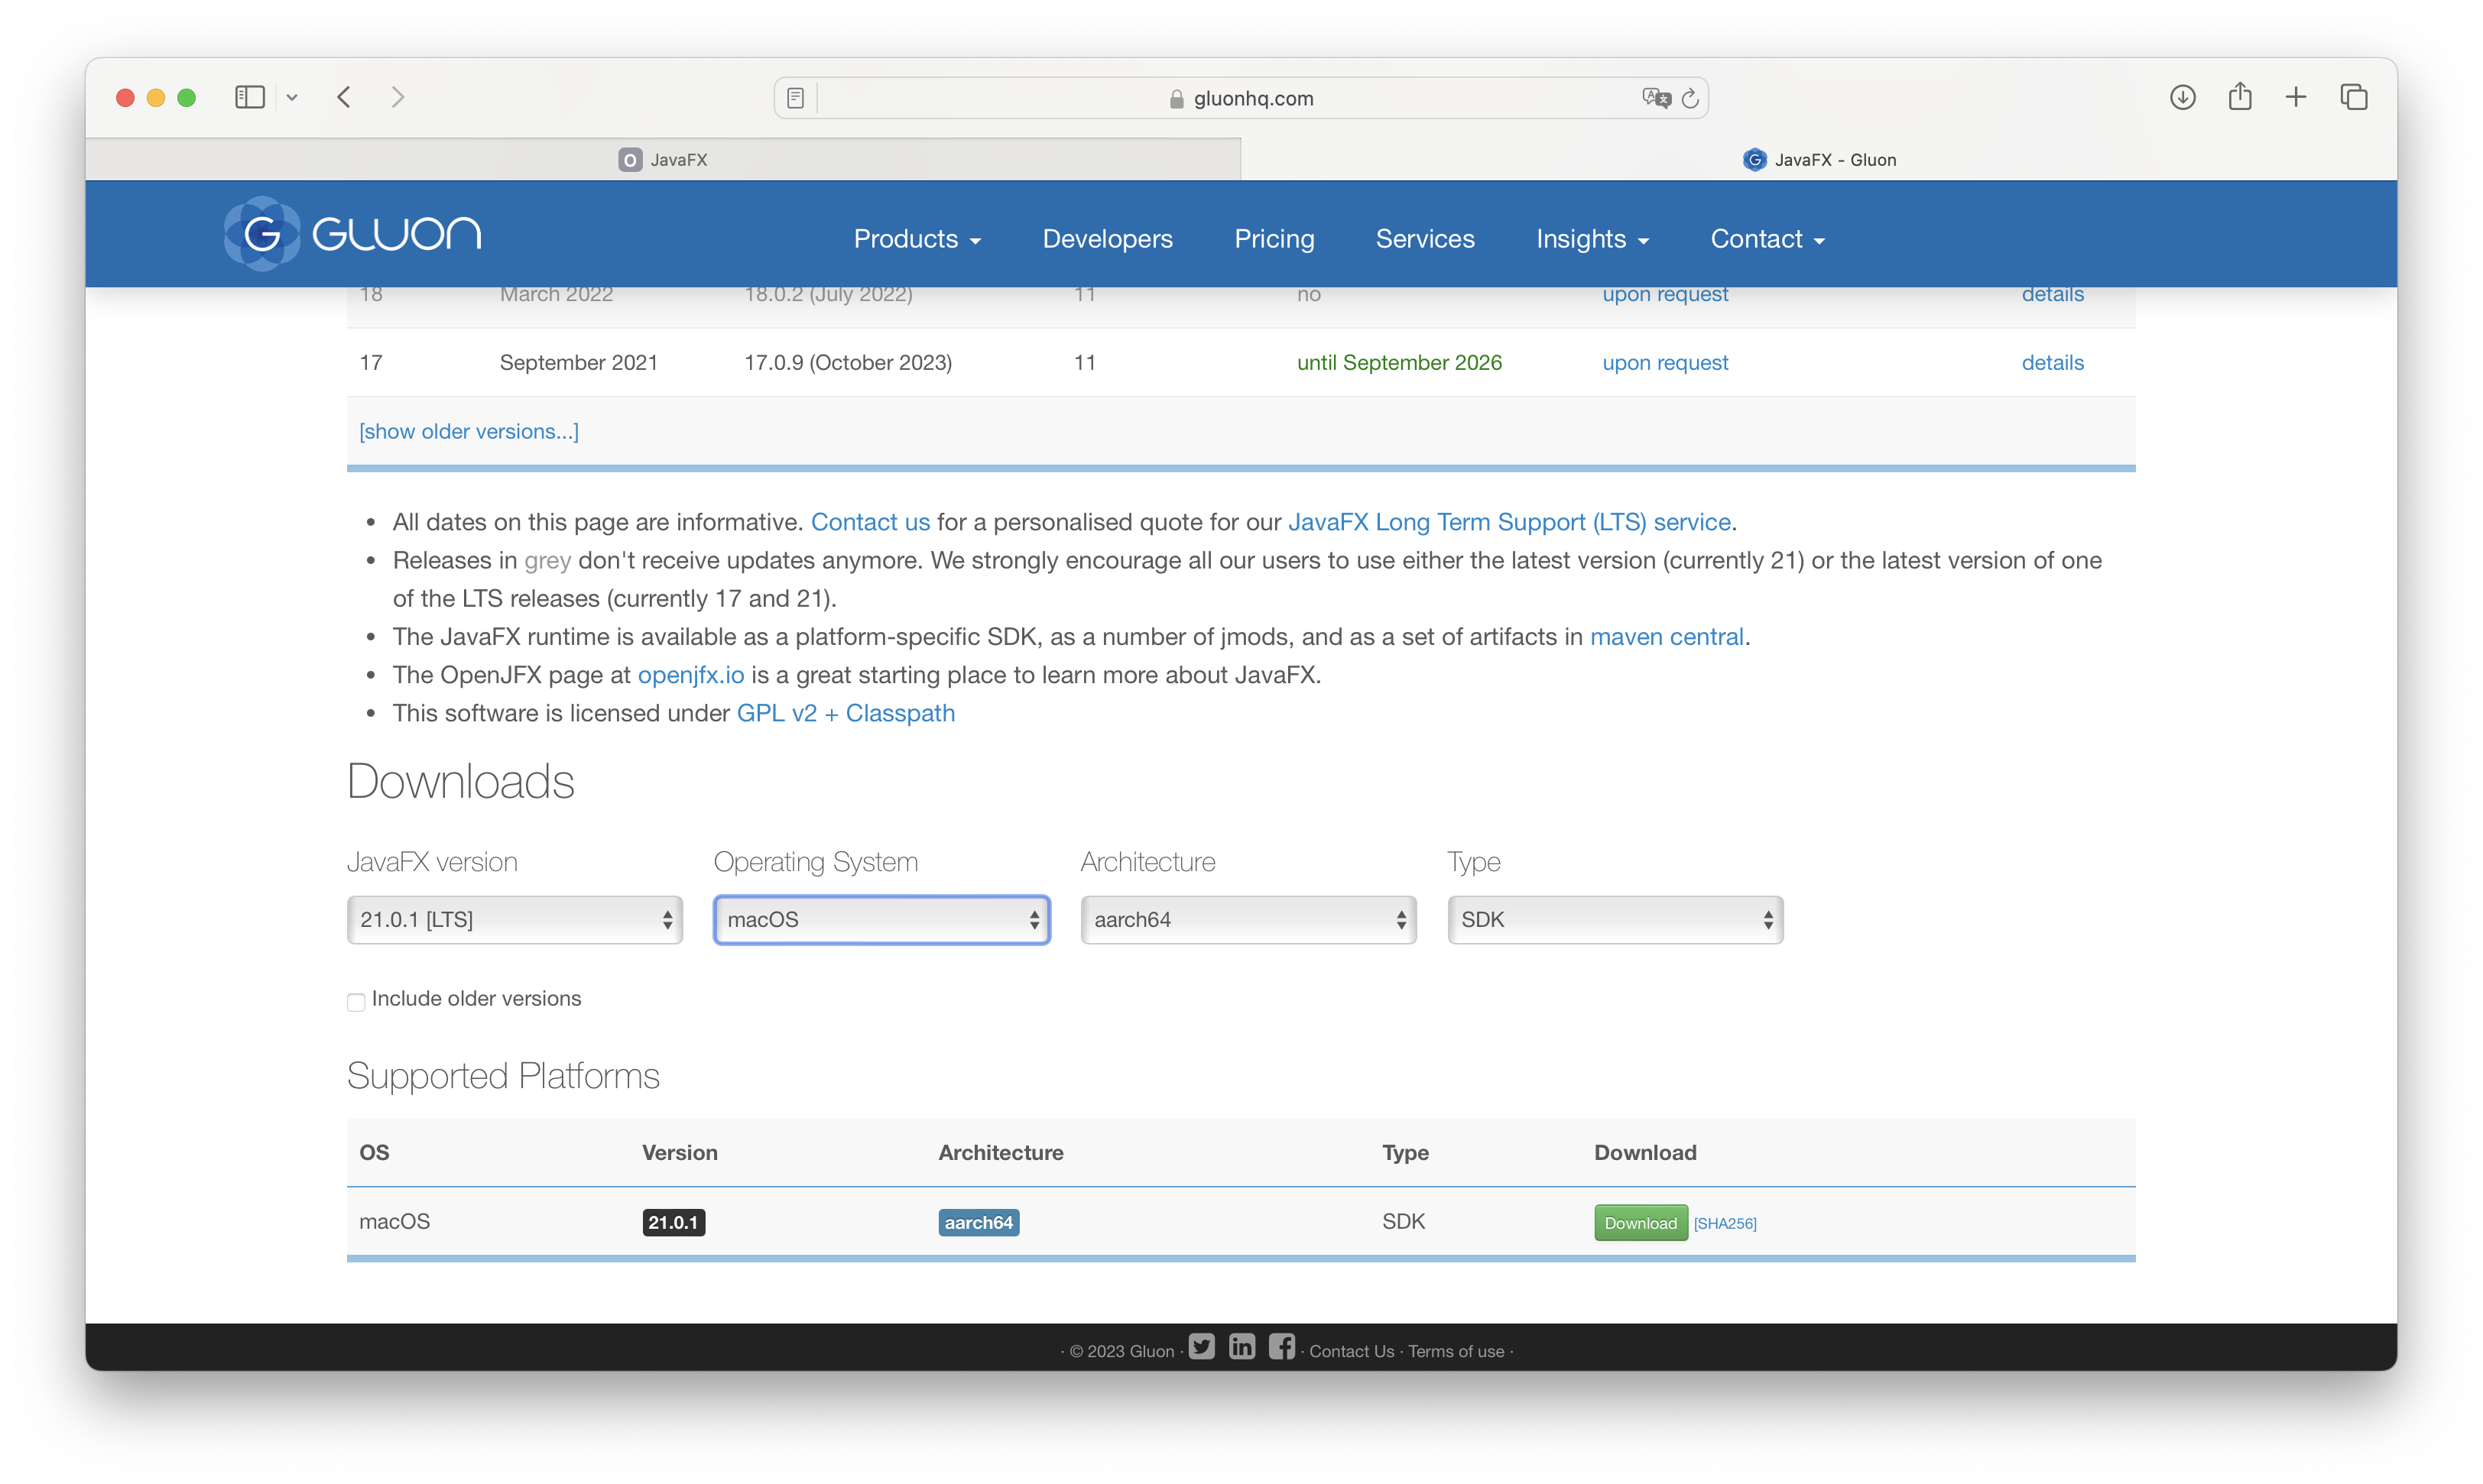Viewport: 2483px width, 1484px height.
Task: Open LinkedIn icon in footer
Action: (1241, 1347)
